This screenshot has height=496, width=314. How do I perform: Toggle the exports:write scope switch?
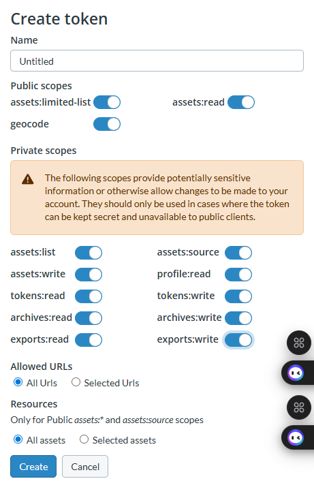point(238,340)
